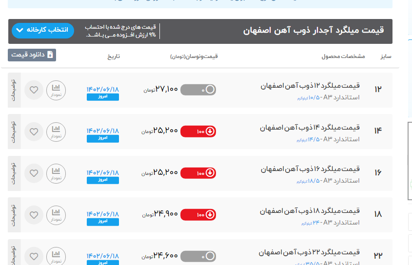Add size 16 rebar to favorites
Screen dimensions: 412x265
pos(34,173)
